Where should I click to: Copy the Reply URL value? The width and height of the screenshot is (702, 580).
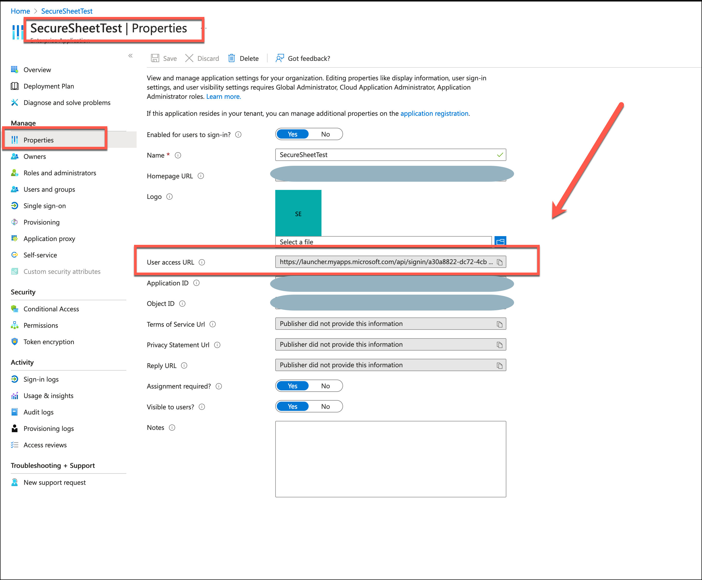499,365
